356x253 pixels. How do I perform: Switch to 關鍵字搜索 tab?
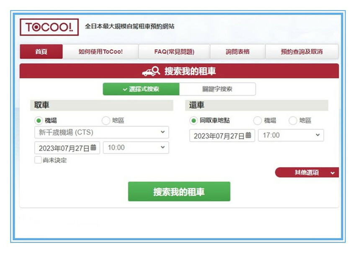click(x=217, y=89)
